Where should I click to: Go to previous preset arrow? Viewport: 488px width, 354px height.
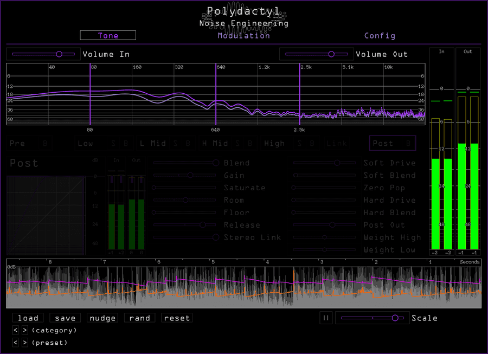coord(16,343)
